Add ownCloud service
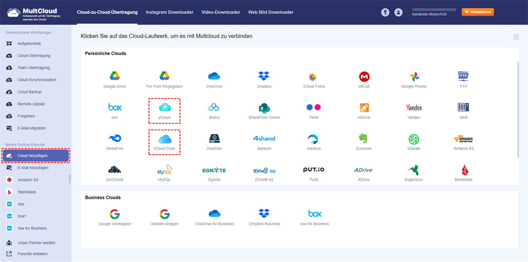The image size is (528, 262). click(x=114, y=170)
